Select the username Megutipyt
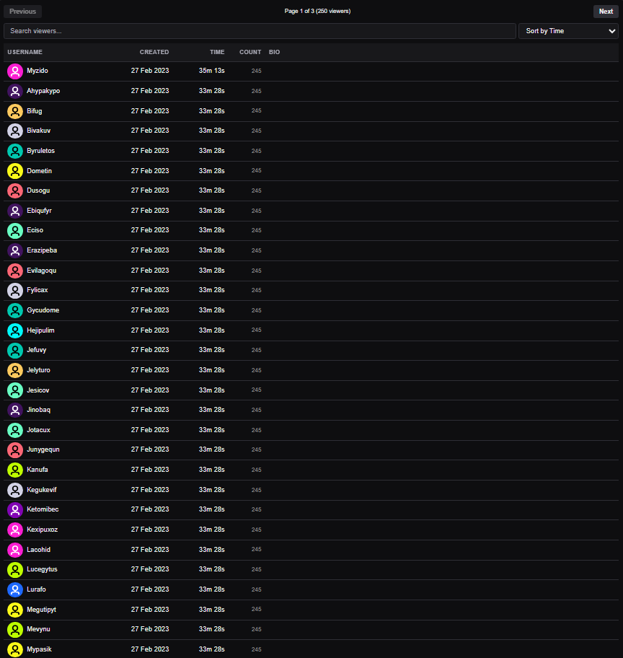The height and width of the screenshot is (658, 623). [x=42, y=610]
